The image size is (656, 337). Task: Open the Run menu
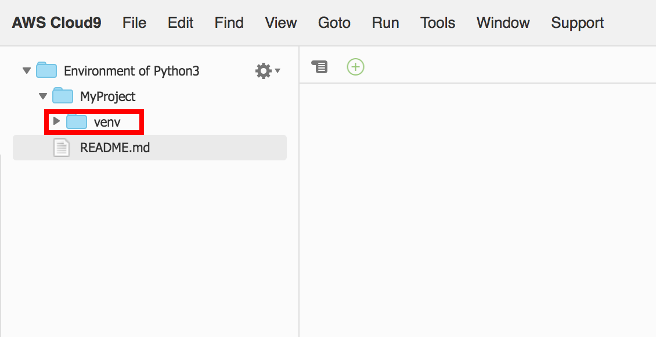[385, 23]
